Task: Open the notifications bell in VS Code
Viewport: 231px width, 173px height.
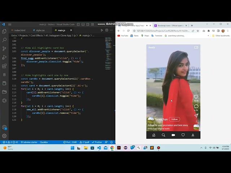Action: (x=112, y=142)
